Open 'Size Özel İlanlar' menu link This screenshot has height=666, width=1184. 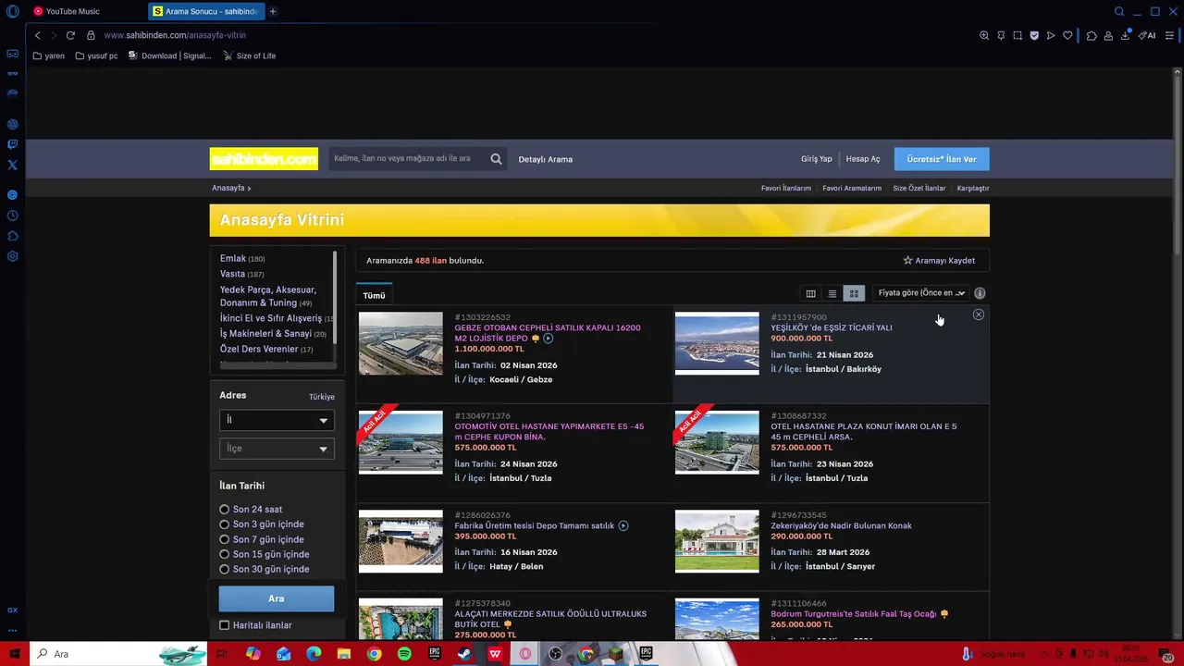click(919, 188)
